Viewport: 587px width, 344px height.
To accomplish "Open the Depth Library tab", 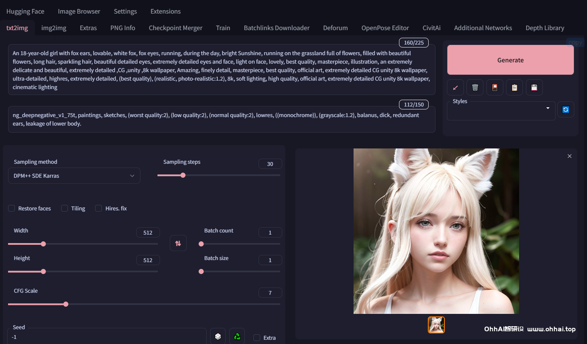I will pyautogui.click(x=545, y=28).
